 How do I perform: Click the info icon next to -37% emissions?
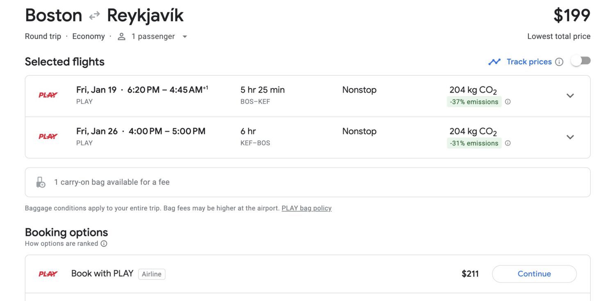508,102
